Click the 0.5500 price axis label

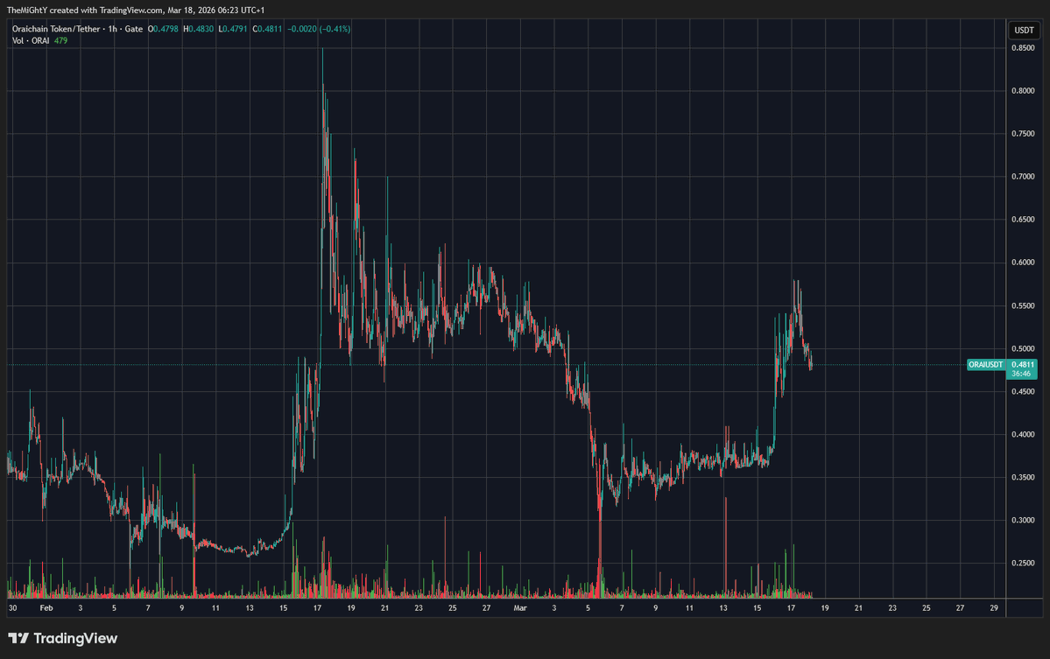1023,305
